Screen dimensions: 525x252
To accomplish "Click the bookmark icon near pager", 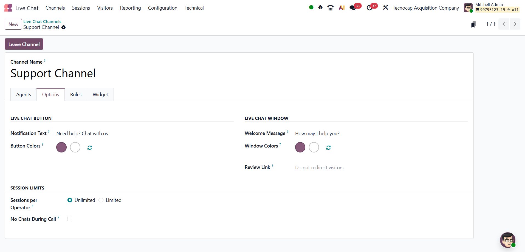I will click(x=473, y=25).
